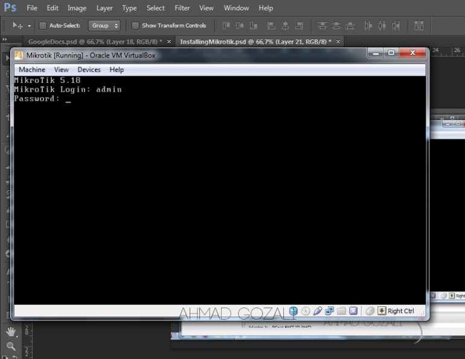Click the optical disk icon in VirtualBox status bar

(x=306, y=311)
